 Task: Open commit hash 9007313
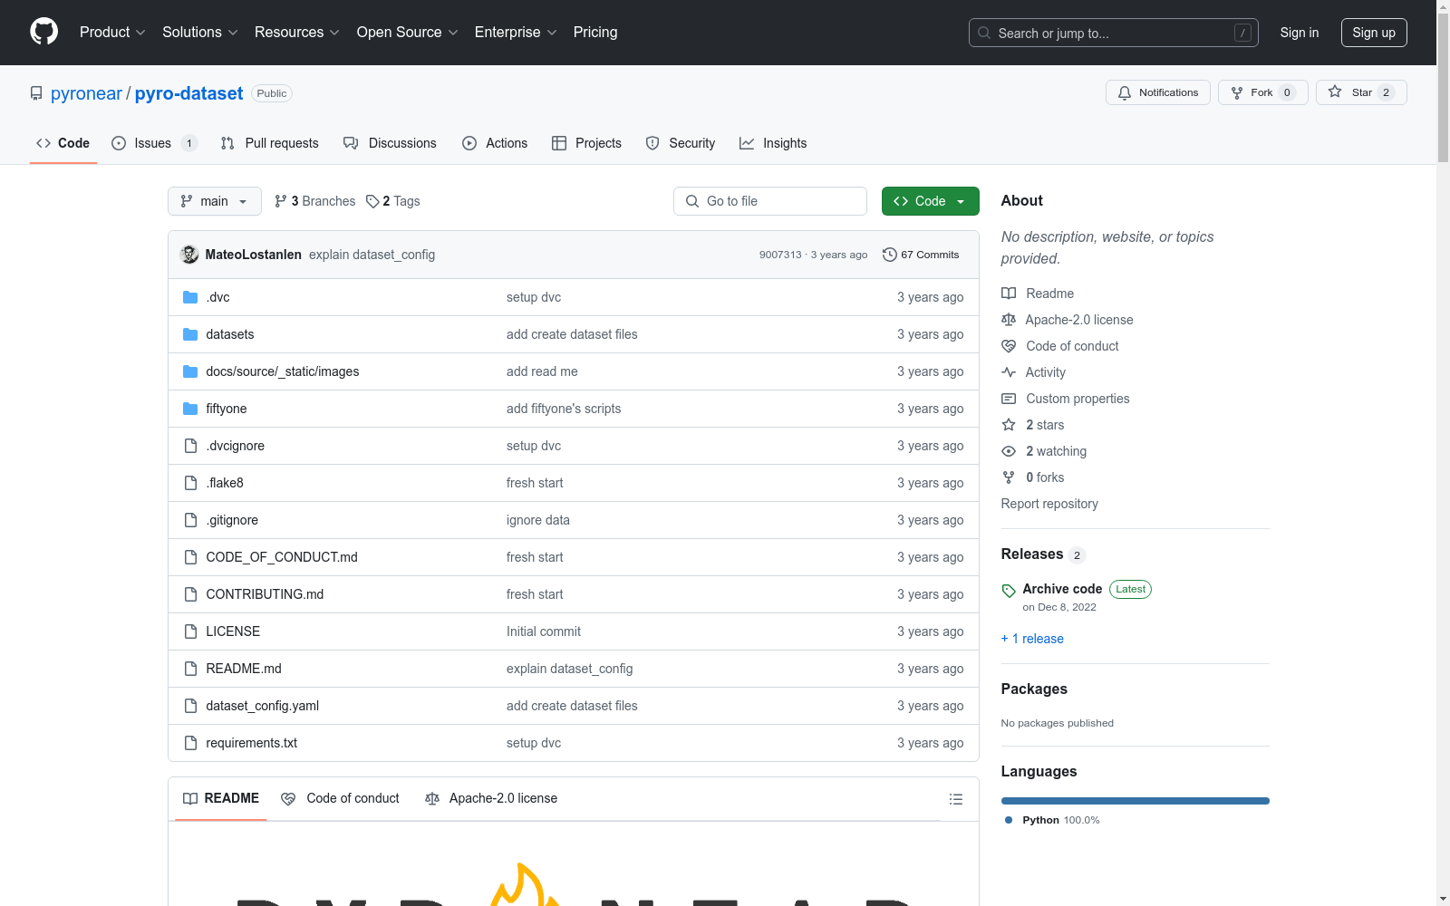click(x=780, y=255)
